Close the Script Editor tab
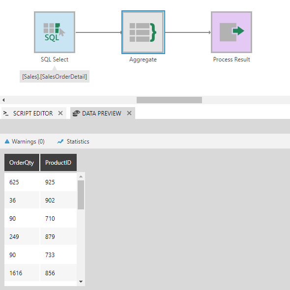The image size is (290, 290). pyautogui.click(x=60, y=113)
